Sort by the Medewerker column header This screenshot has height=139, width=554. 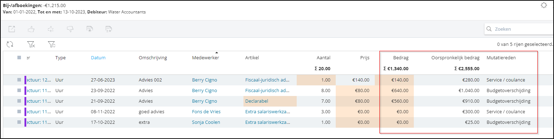[x=205, y=58]
